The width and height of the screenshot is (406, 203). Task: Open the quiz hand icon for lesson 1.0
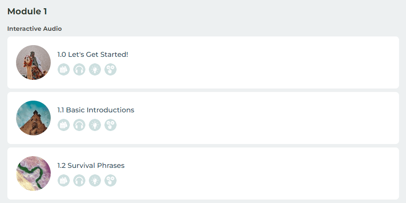[x=110, y=69]
